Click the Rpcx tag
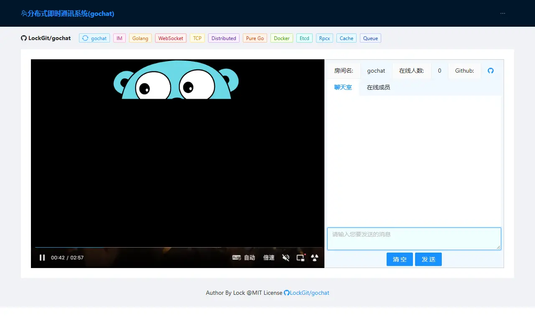The image size is (535, 334). pyautogui.click(x=324, y=38)
